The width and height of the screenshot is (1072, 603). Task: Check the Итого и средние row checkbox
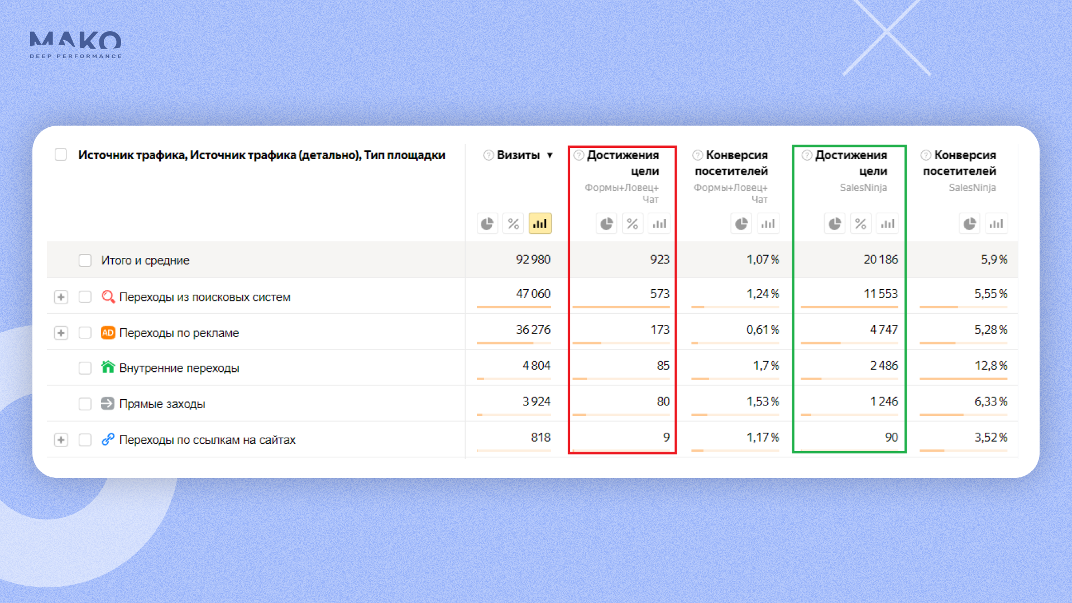click(85, 260)
